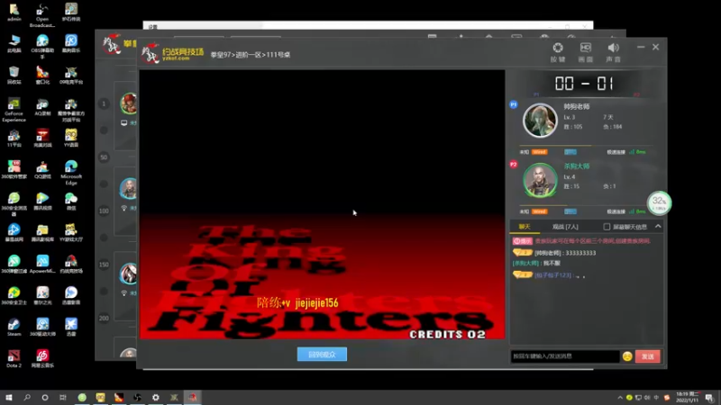Open the Recycle Bin desktop icon

pyautogui.click(x=14, y=76)
